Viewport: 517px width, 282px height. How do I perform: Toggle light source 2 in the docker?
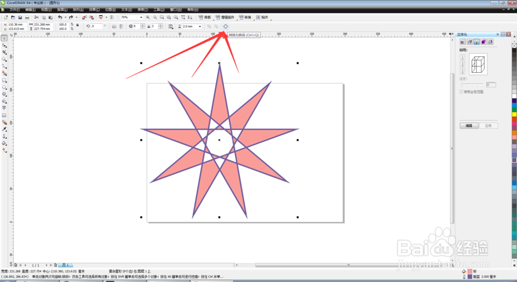(x=462, y=64)
